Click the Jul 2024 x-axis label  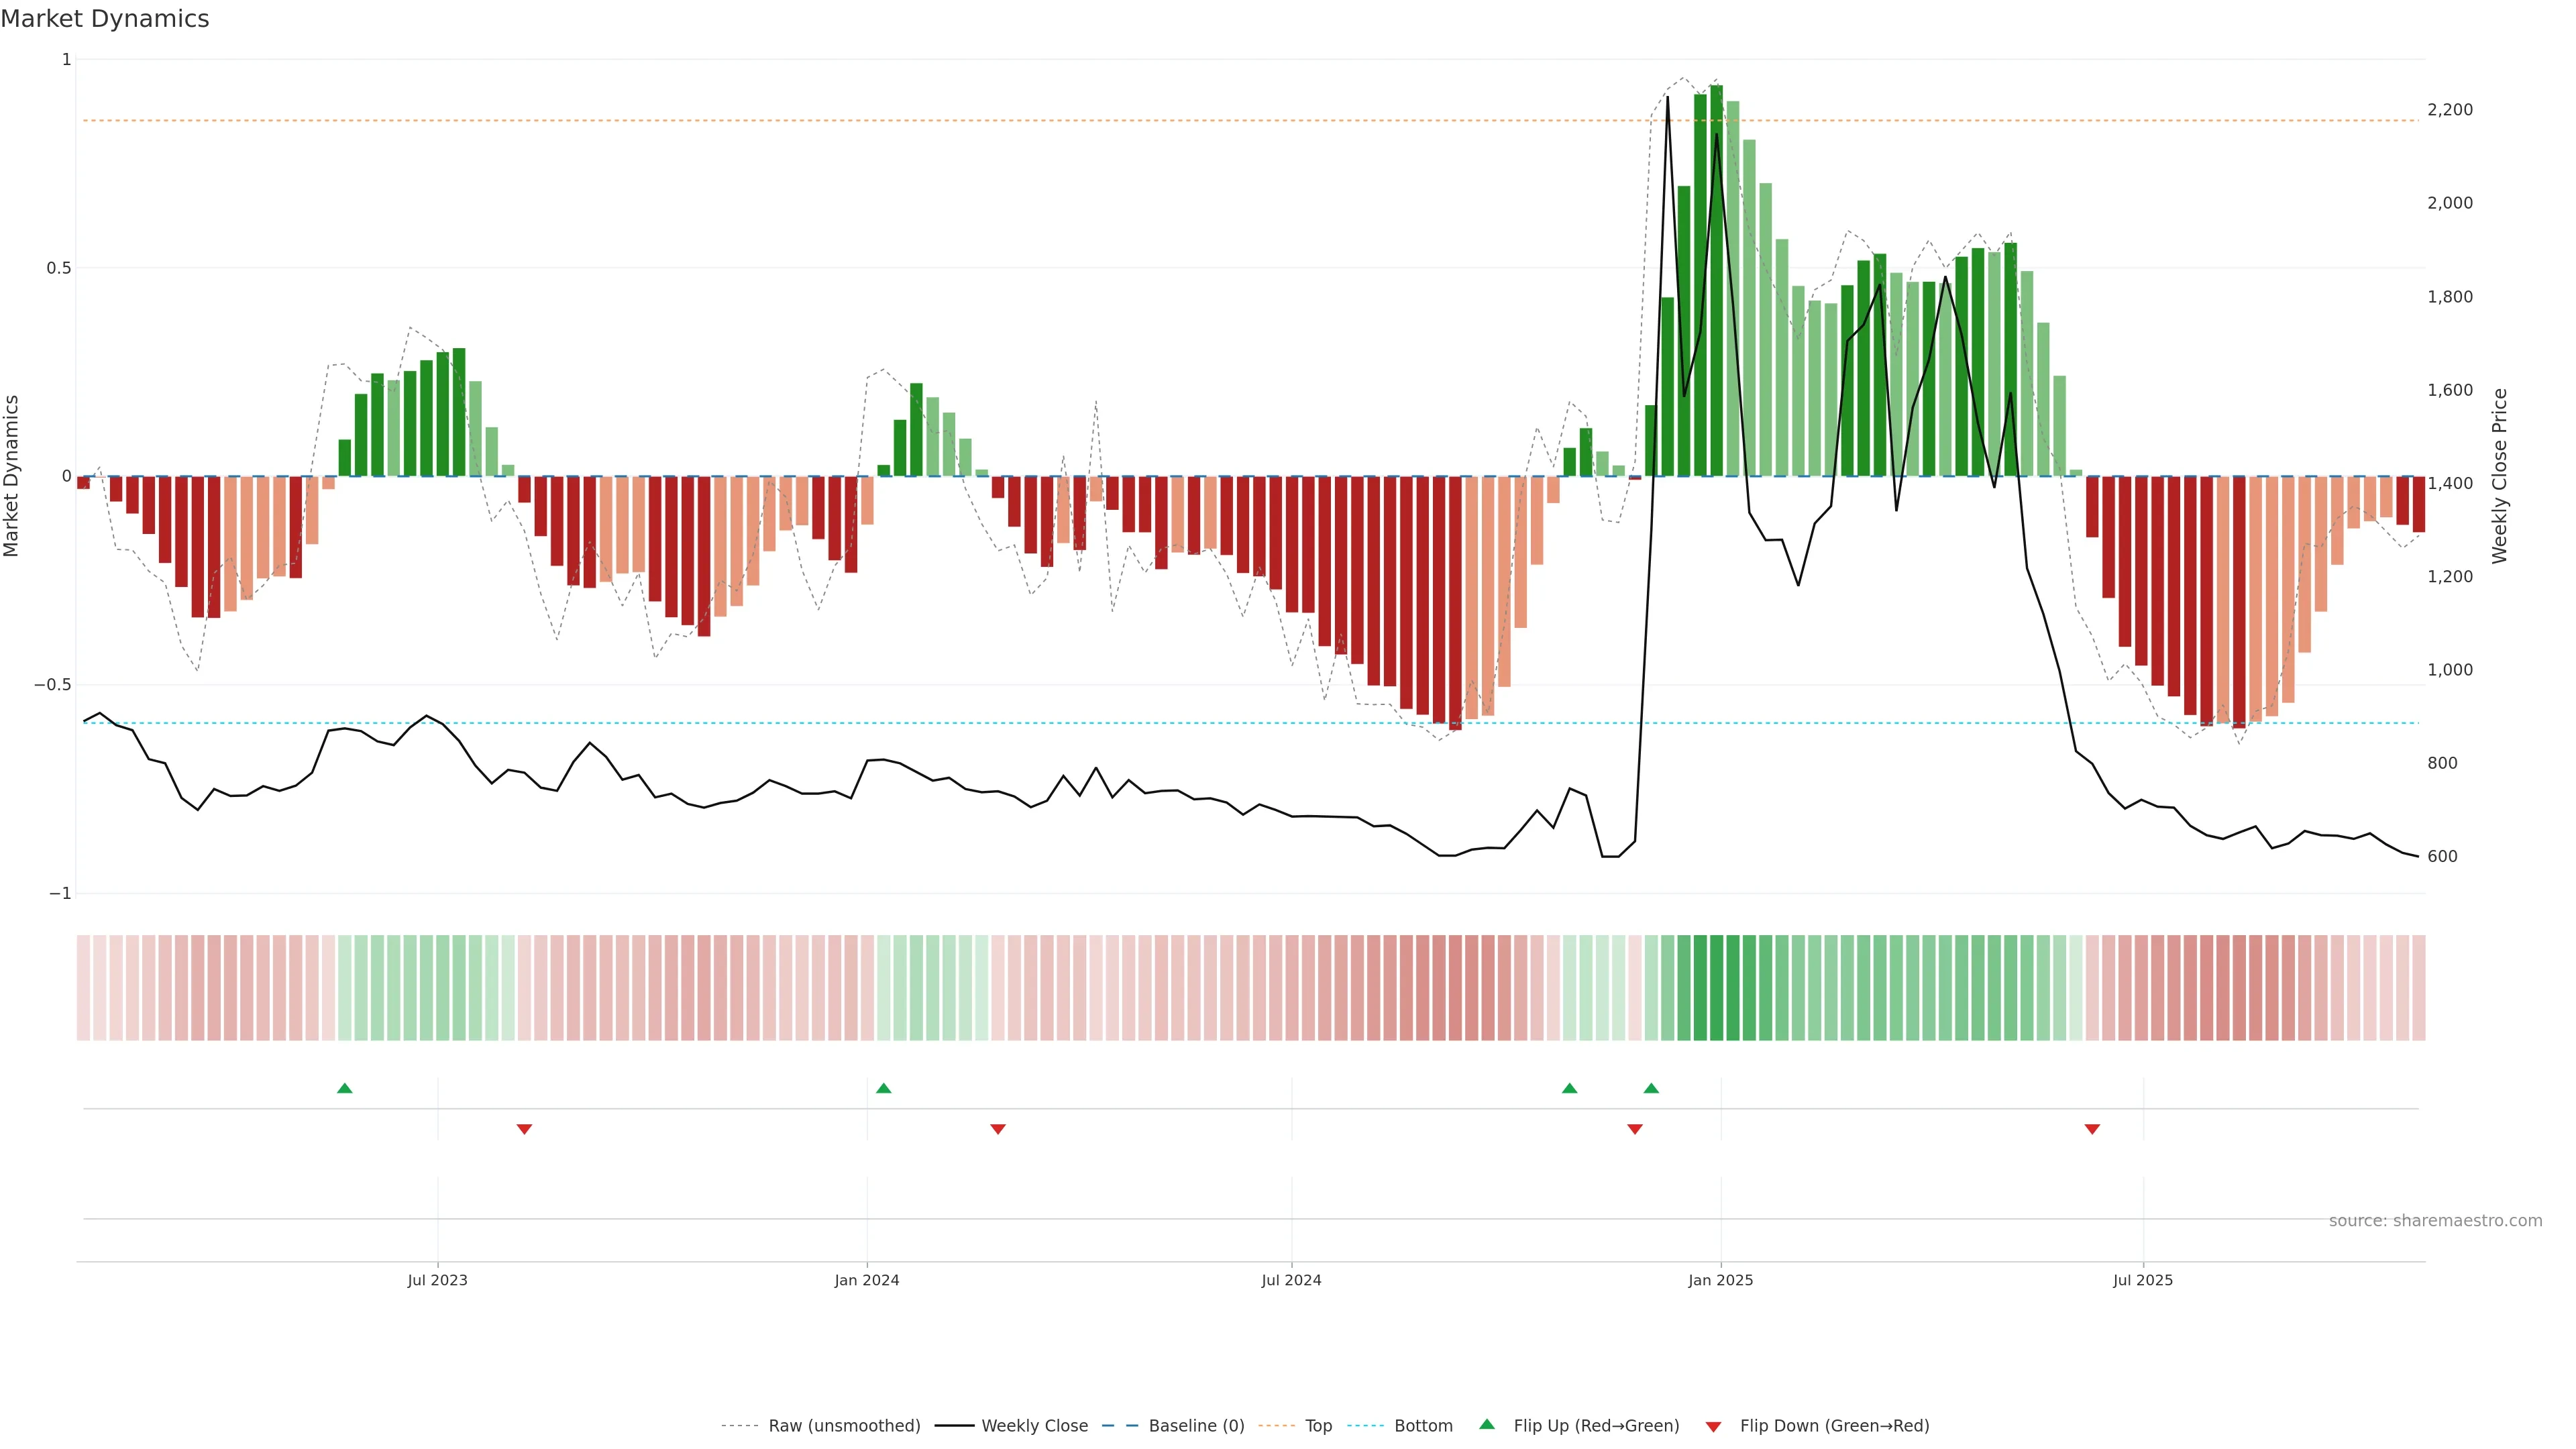pyautogui.click(x=1291, y=1280)
